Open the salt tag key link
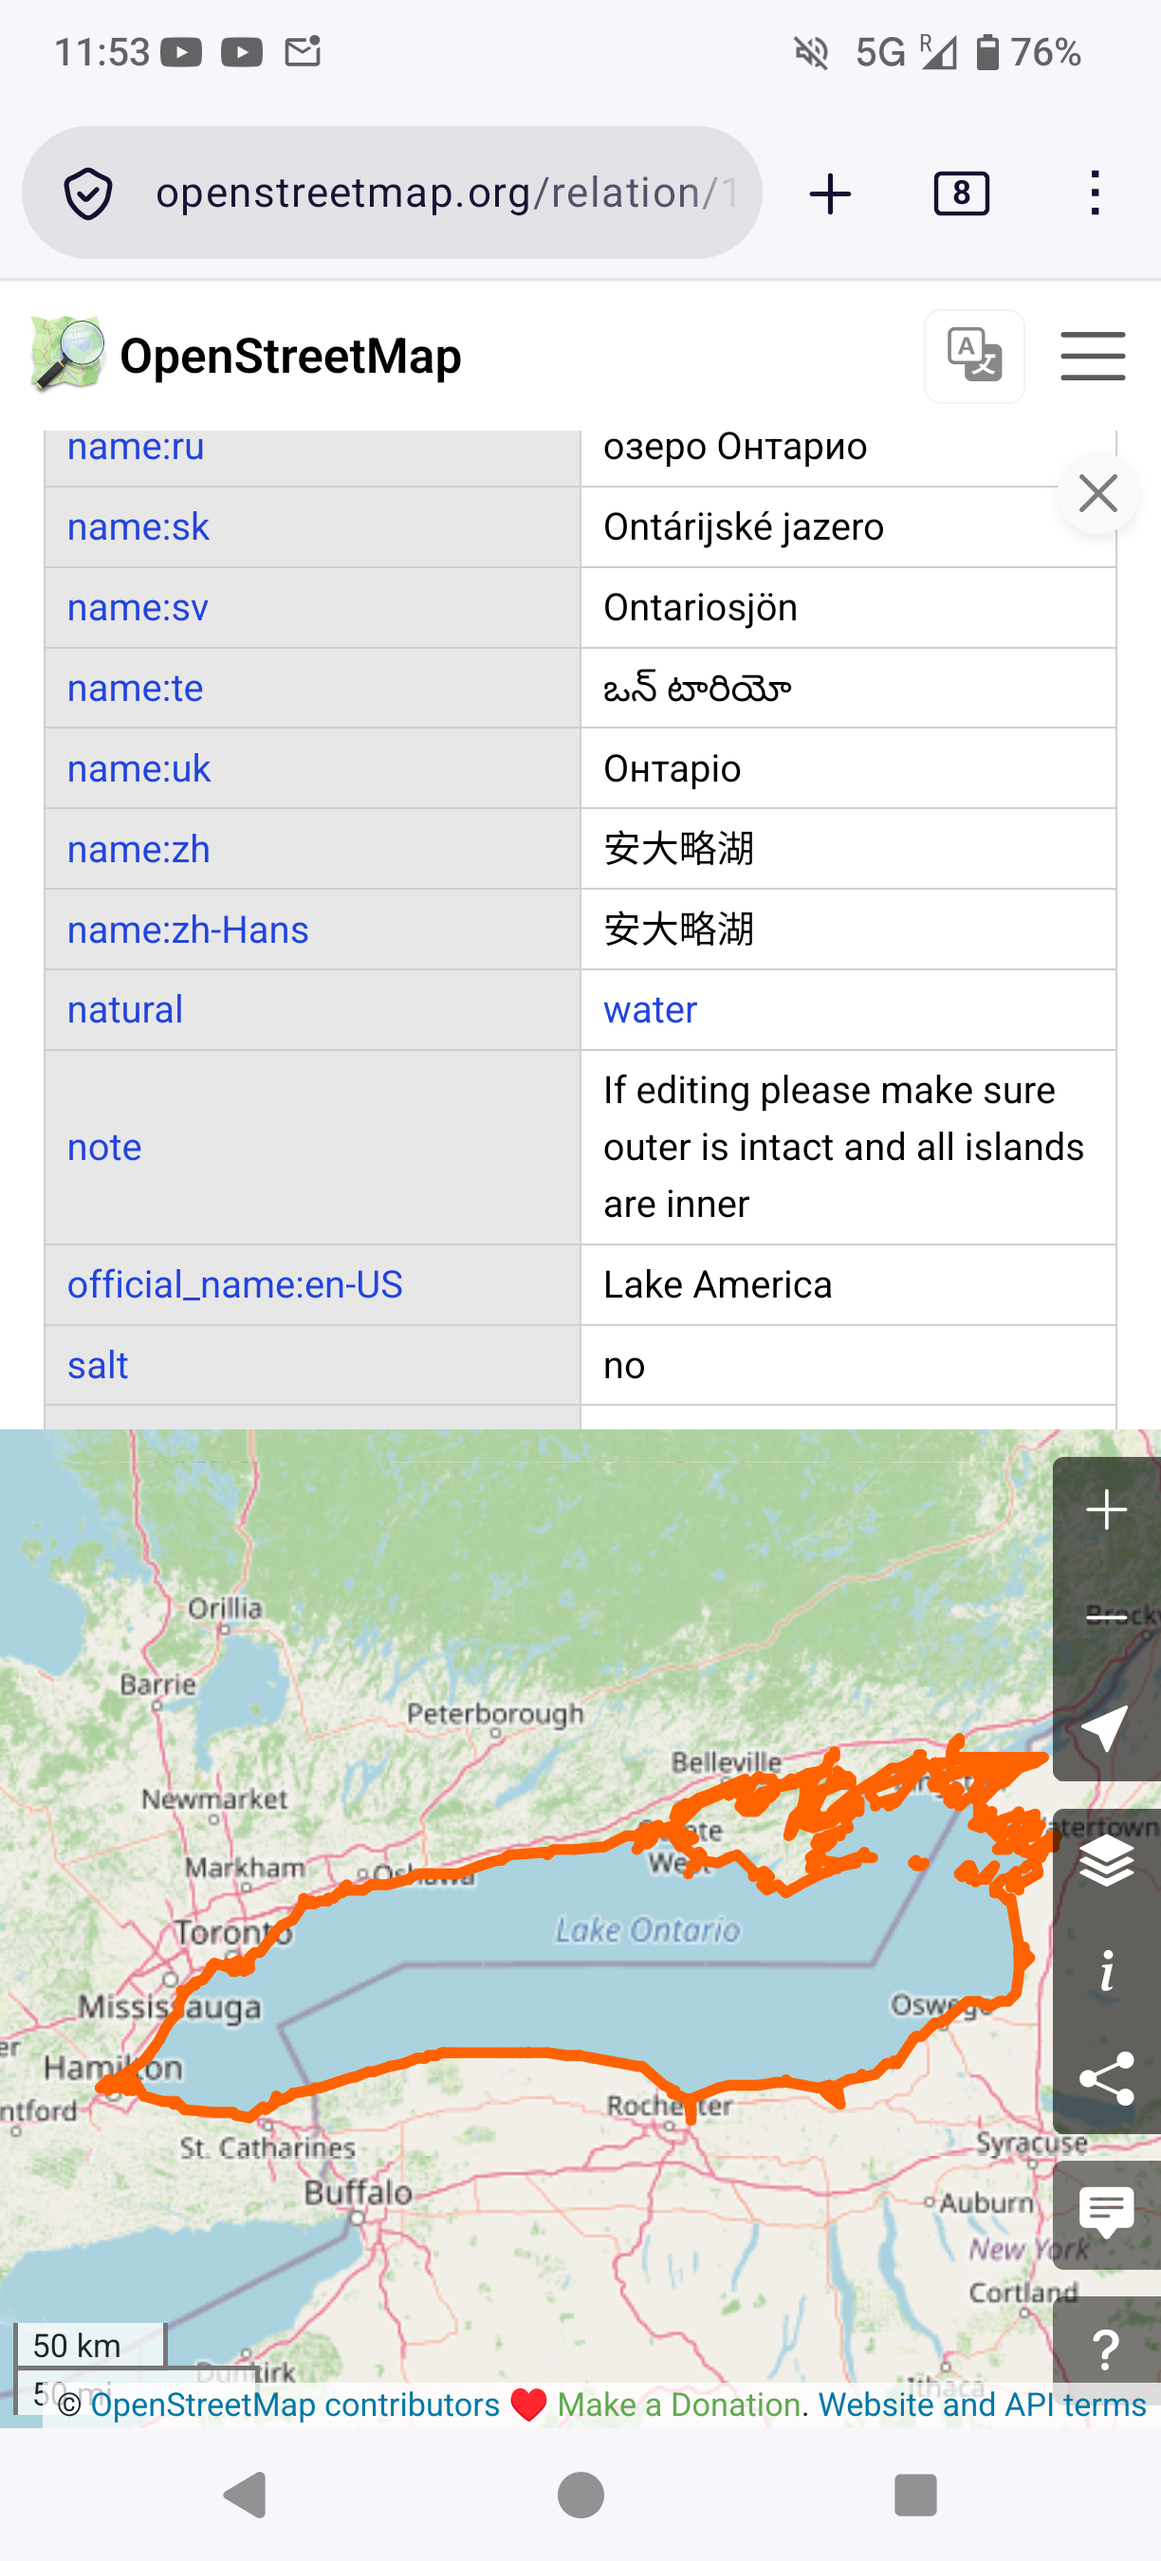This screenshot has width=1161, height=2561. pyautogui.click(x=98, y=1365)
